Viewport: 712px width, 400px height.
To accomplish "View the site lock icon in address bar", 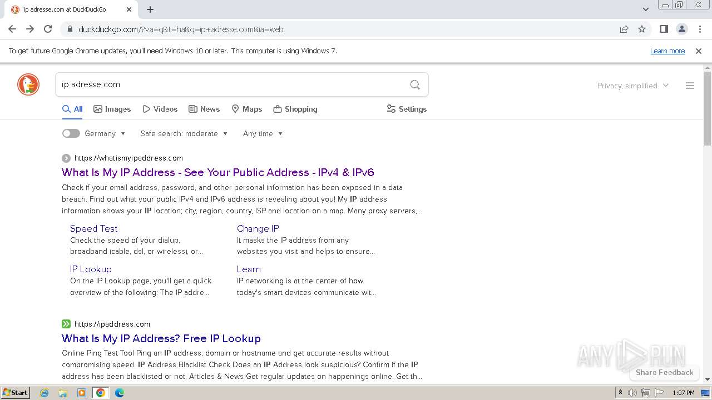I will pos(70,29).
